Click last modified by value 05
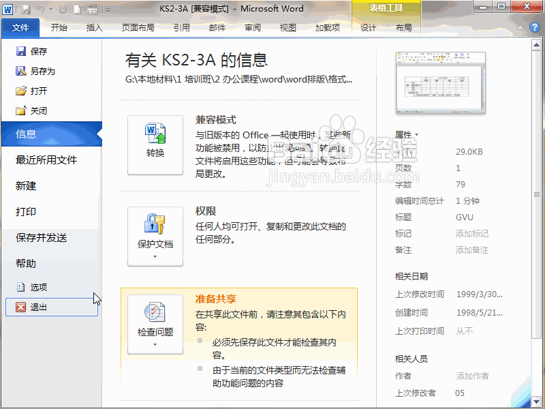 coord(459,393)
